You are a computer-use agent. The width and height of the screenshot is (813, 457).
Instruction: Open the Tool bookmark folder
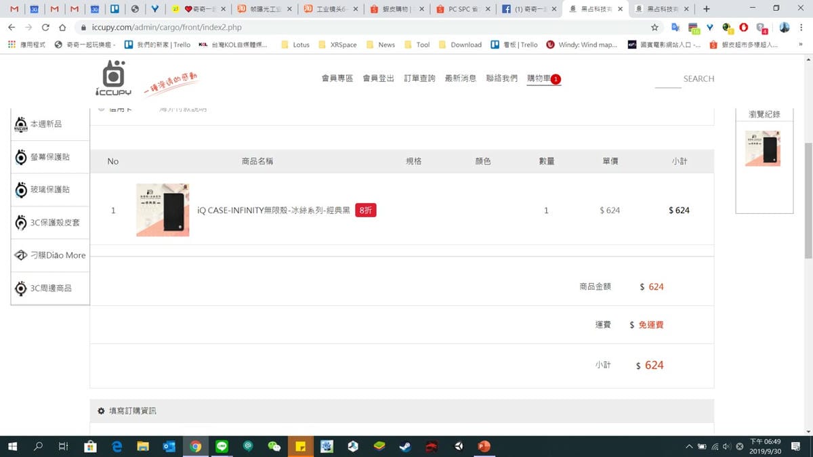point(417,45)
